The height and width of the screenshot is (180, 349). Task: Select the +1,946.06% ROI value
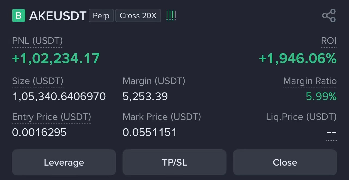[298, 58]
